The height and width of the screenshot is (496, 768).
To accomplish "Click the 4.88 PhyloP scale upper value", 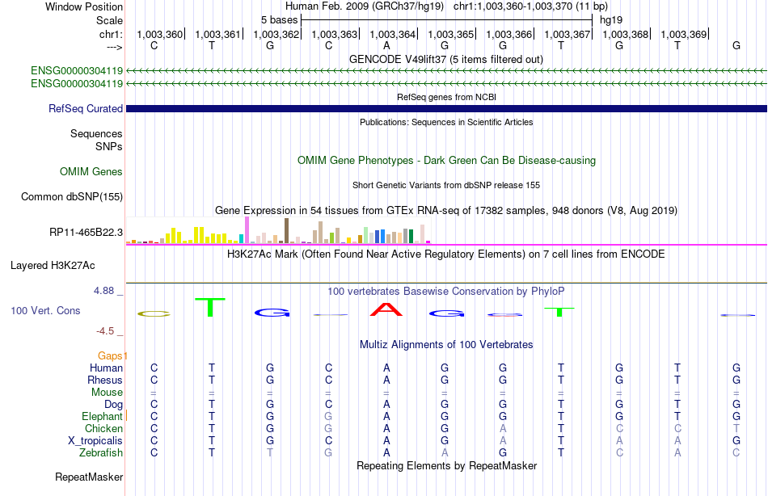I will [104, 291].
